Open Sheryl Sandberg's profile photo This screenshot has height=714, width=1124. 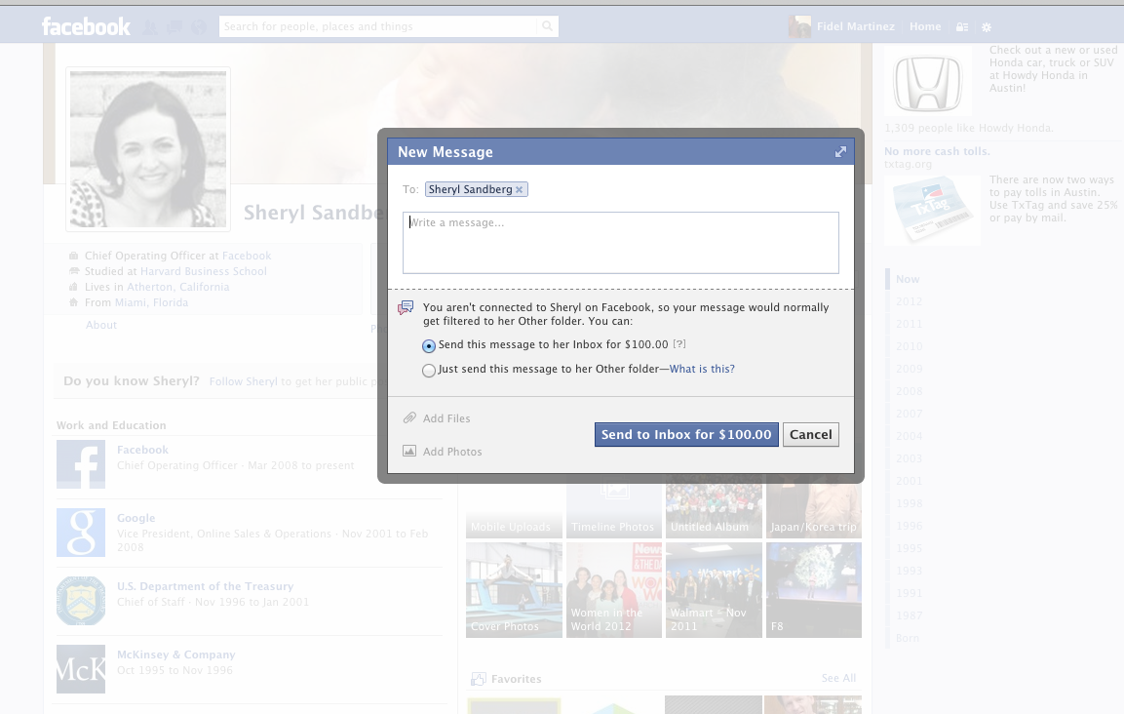(148, 149)
